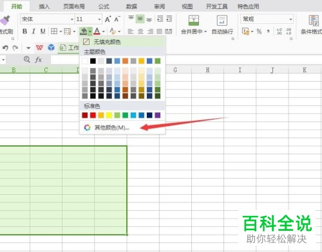322x252 pixels.
Task: Apply comma thousands separator style
Action: click(269, 32)
